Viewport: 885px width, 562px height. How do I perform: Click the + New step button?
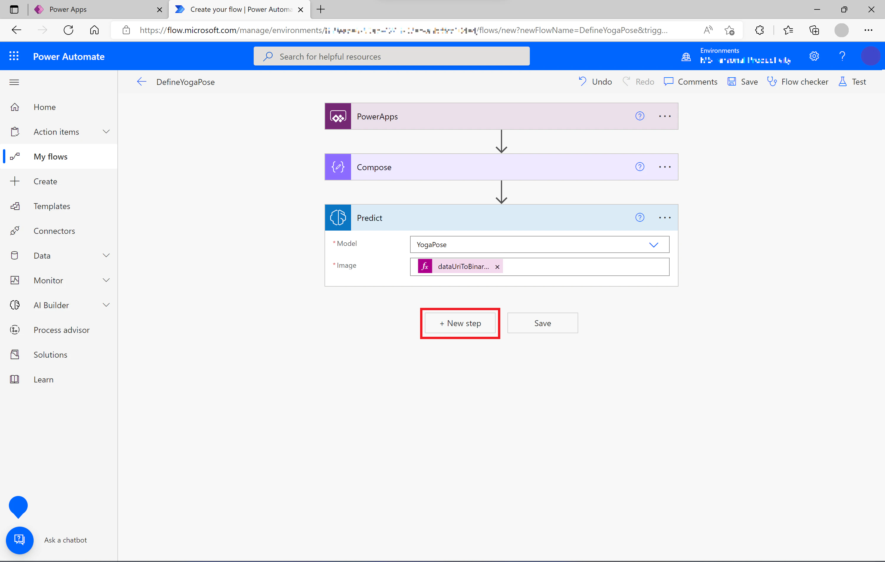click(x=460, y=323)
